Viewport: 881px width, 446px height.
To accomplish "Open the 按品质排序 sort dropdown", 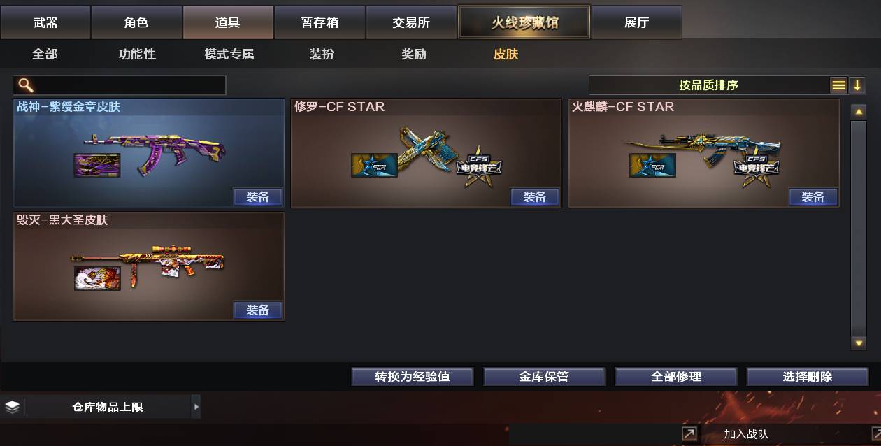I will [x=708, y=85].
